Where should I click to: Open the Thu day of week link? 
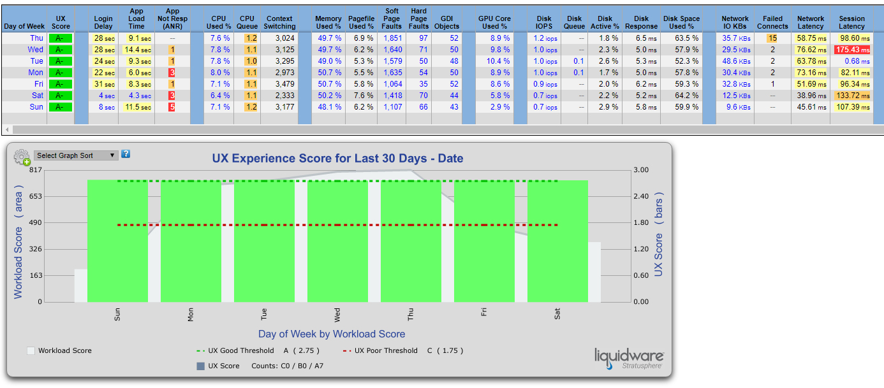(x=37, y=38)
